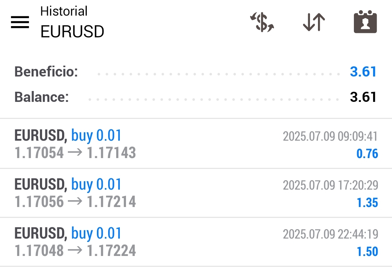Open the hamburger navigation menu

[x=20, y=22]
